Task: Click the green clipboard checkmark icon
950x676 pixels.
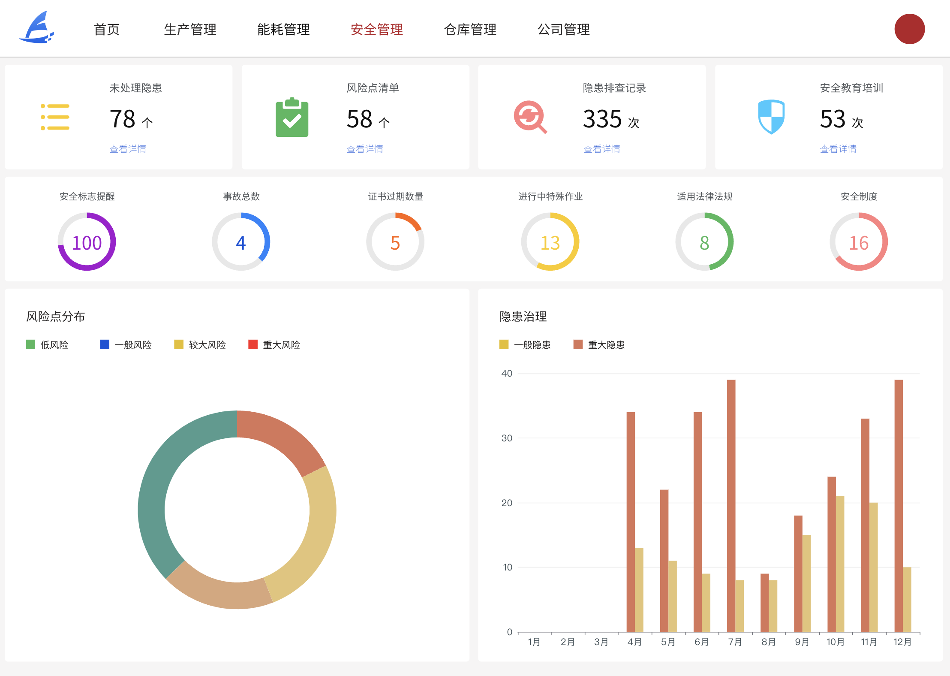Action: pos(292,118)
